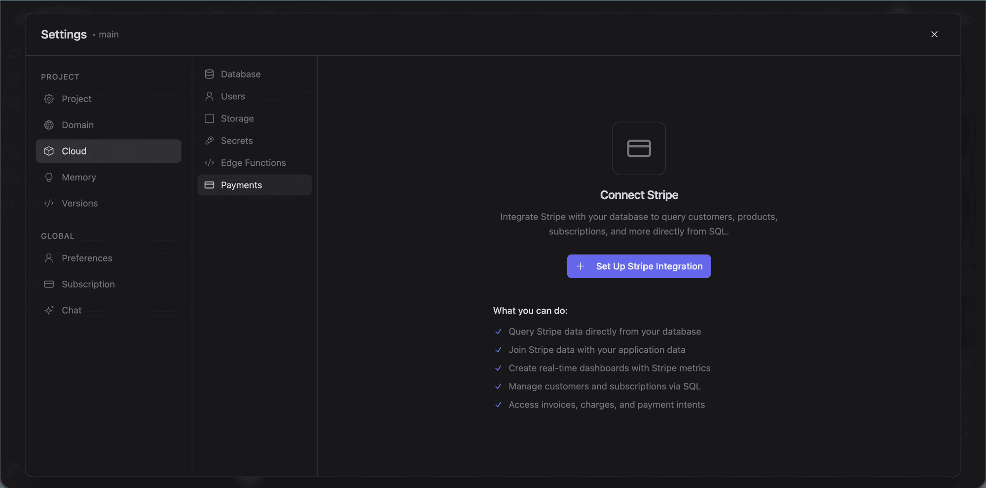The image size is (986, 488).
Task: Click the key icon beside Secrets
Action: [209, 141]
